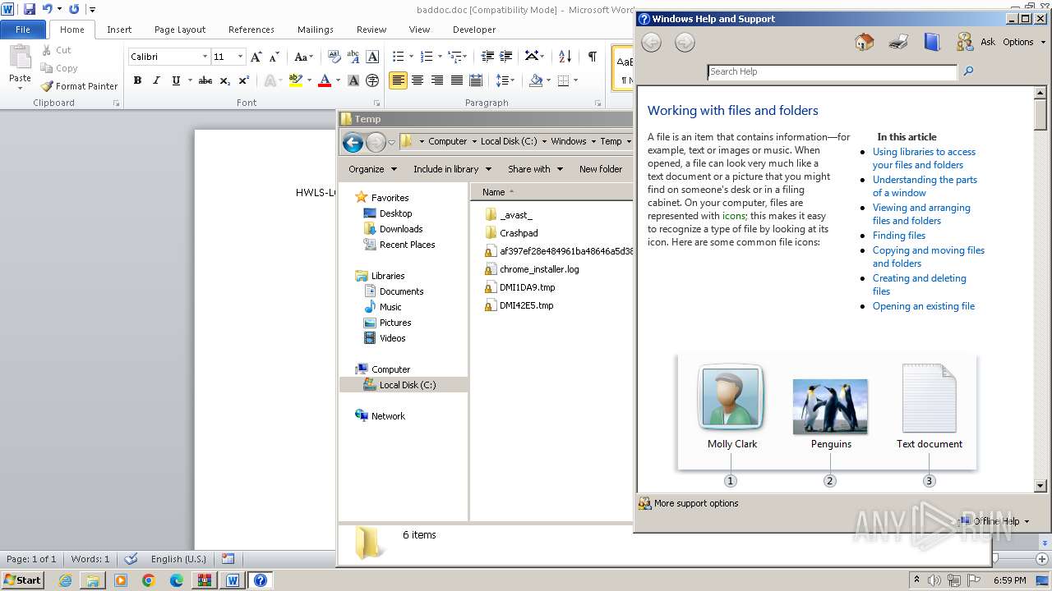Click the Save icon in quick access toolbar
1052x591 pixels.
pyautogui.click(x=29, y=9)
